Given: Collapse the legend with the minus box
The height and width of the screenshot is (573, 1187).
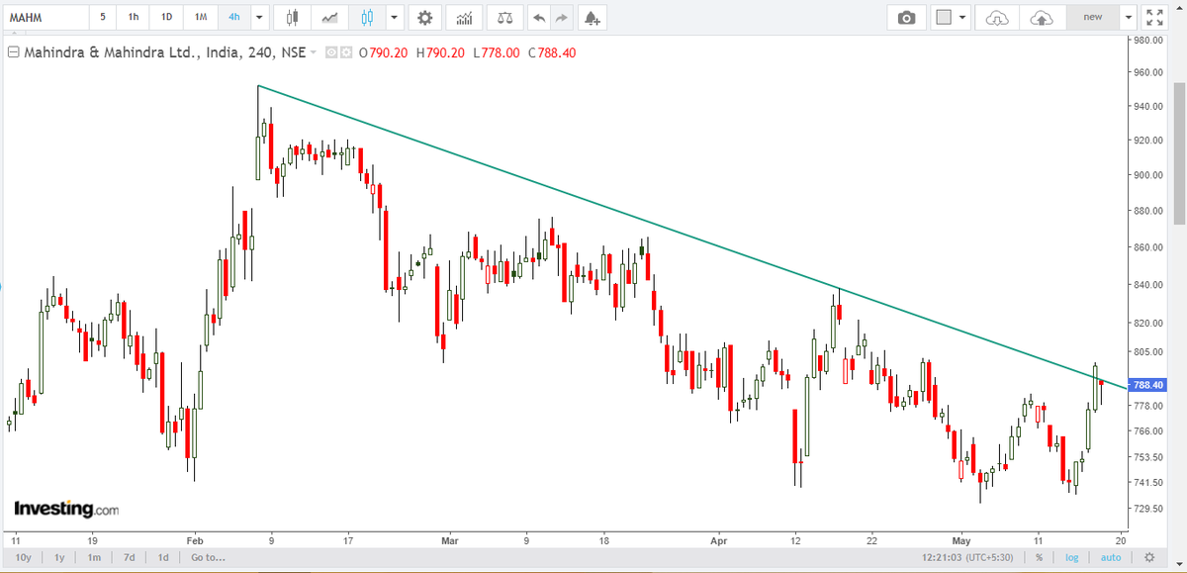Looking at the screenshot, I should pyautogui.click(x=13, y=52).
